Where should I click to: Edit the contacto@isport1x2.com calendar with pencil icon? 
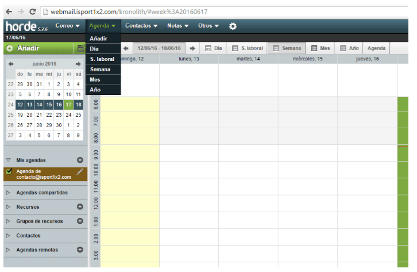click(80, 171)
